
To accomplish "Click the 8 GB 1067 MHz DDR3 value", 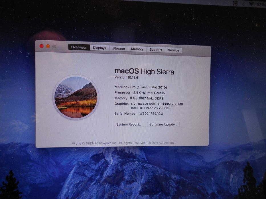I will pyautogui.click(x=147, y=98).
